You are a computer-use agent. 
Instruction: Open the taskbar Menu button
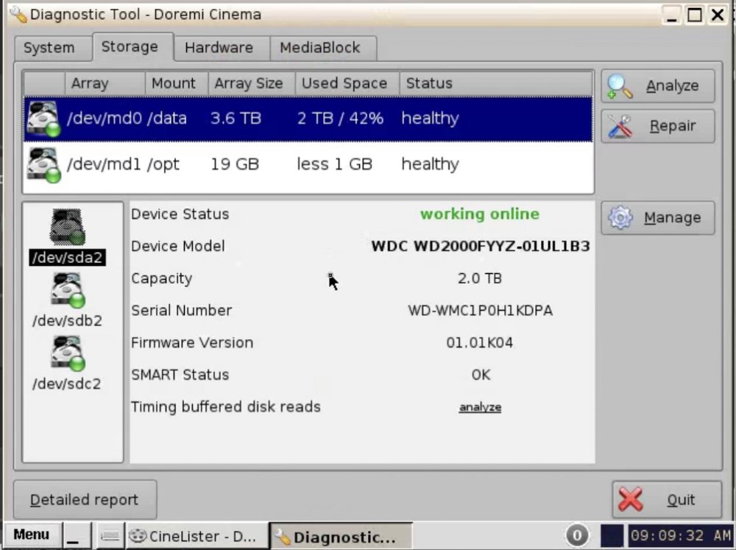click(32, 535)
